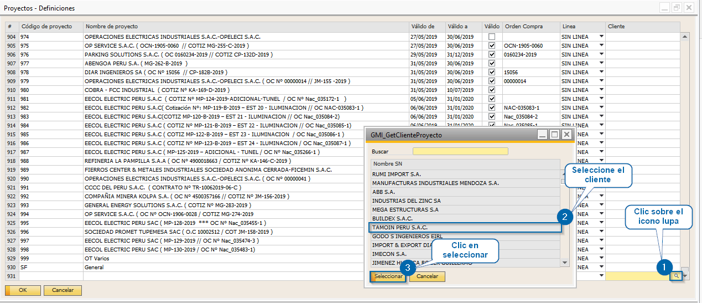Select MANUFACTURAS INDUSTRIALES MENDOZA S.A.
This screenshot has height=303, width=702.
click(466, 183)
